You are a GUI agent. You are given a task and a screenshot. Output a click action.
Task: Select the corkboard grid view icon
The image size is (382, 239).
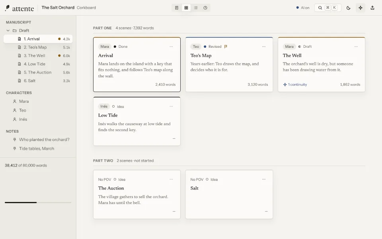[186, 8]
